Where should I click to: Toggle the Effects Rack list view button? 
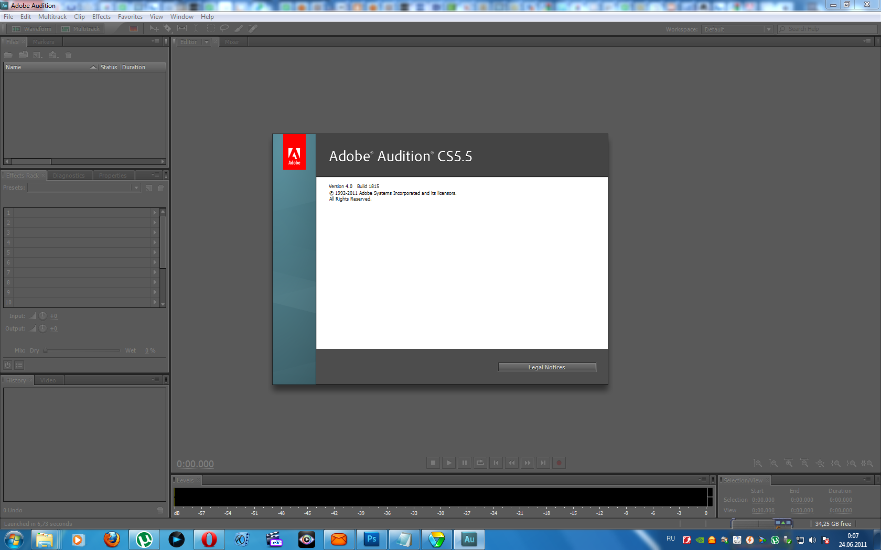pos(19,365)
